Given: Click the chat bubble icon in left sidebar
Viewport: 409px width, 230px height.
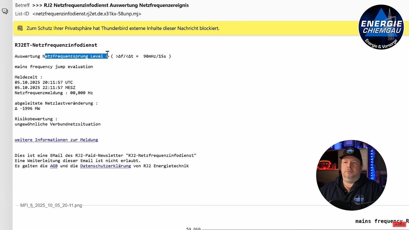Looking at the screenshot, I should tap(5, 11).
